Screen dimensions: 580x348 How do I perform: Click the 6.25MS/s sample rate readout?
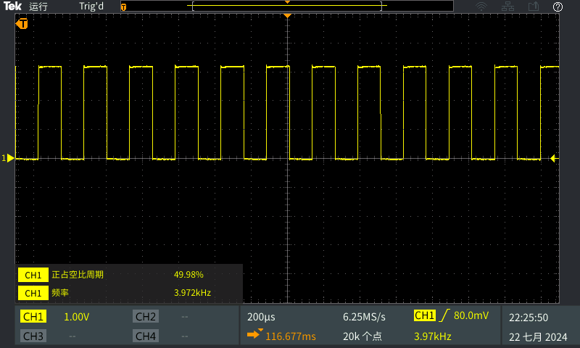tap(364, 317)
